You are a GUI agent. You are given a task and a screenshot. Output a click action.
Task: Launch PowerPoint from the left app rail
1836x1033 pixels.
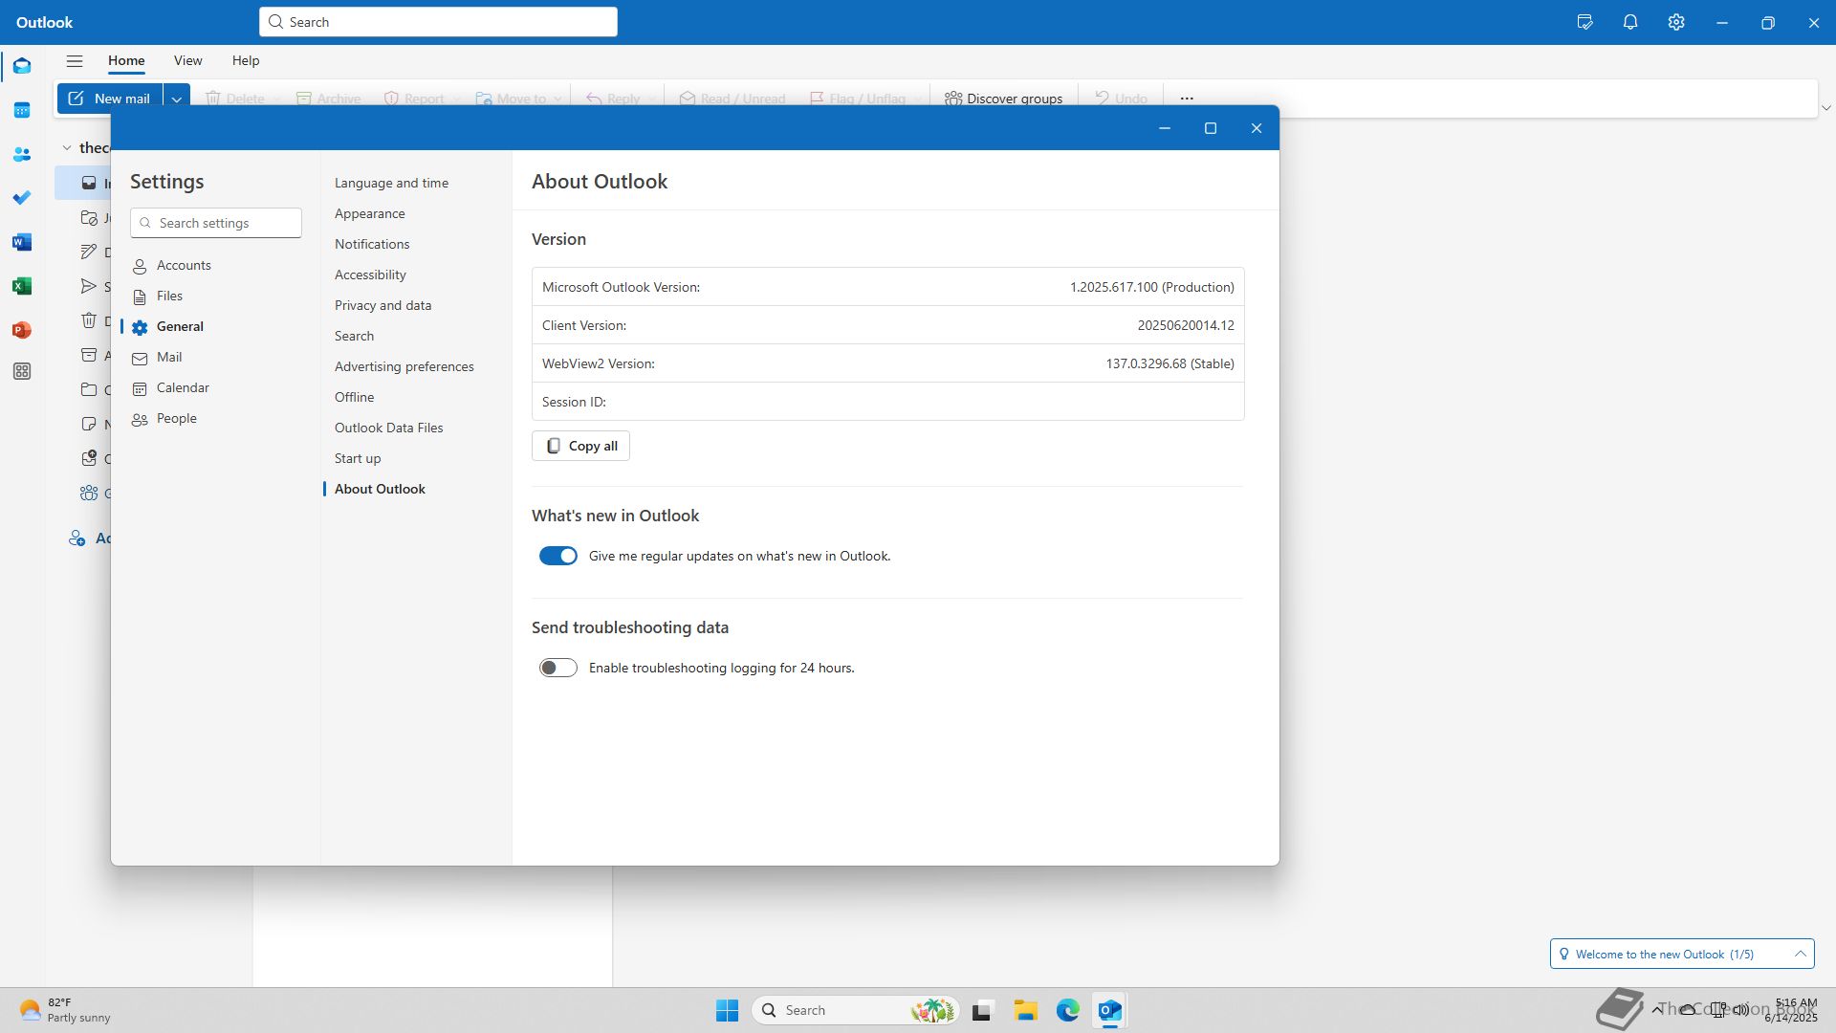point(22,330)
